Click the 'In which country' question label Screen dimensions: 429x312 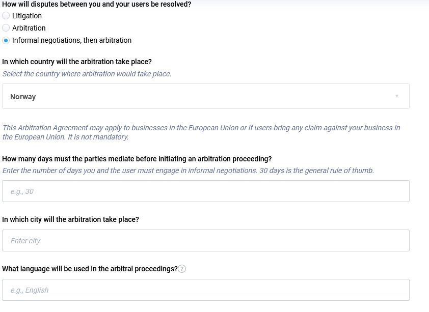coord(77,62)
